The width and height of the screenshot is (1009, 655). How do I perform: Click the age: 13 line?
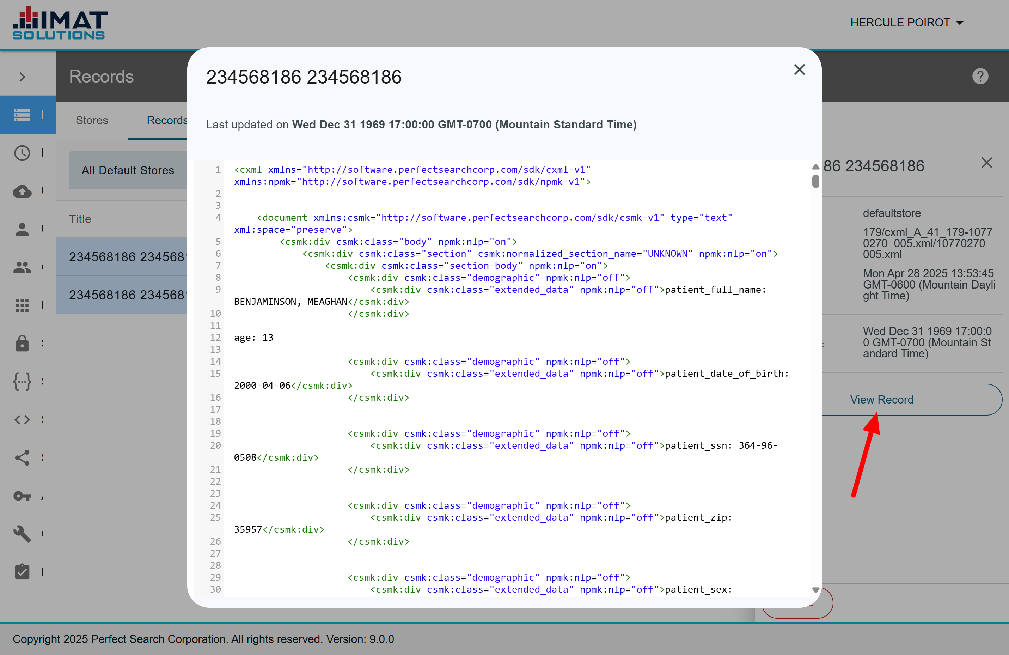(253, 338)
